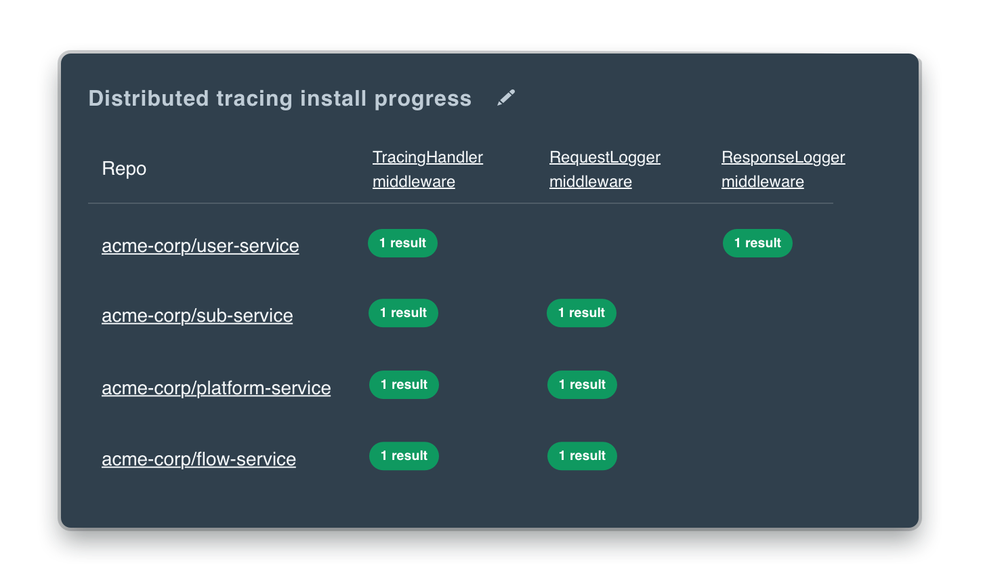Click the pencil edit icon beside title

506,98
